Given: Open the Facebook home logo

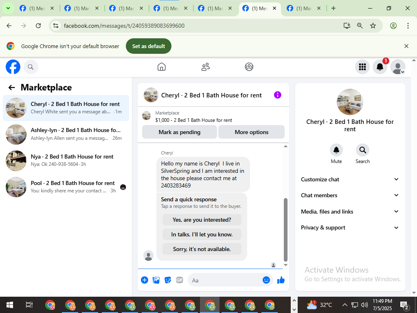Looking at the screenshot, I should coord(13,67).
